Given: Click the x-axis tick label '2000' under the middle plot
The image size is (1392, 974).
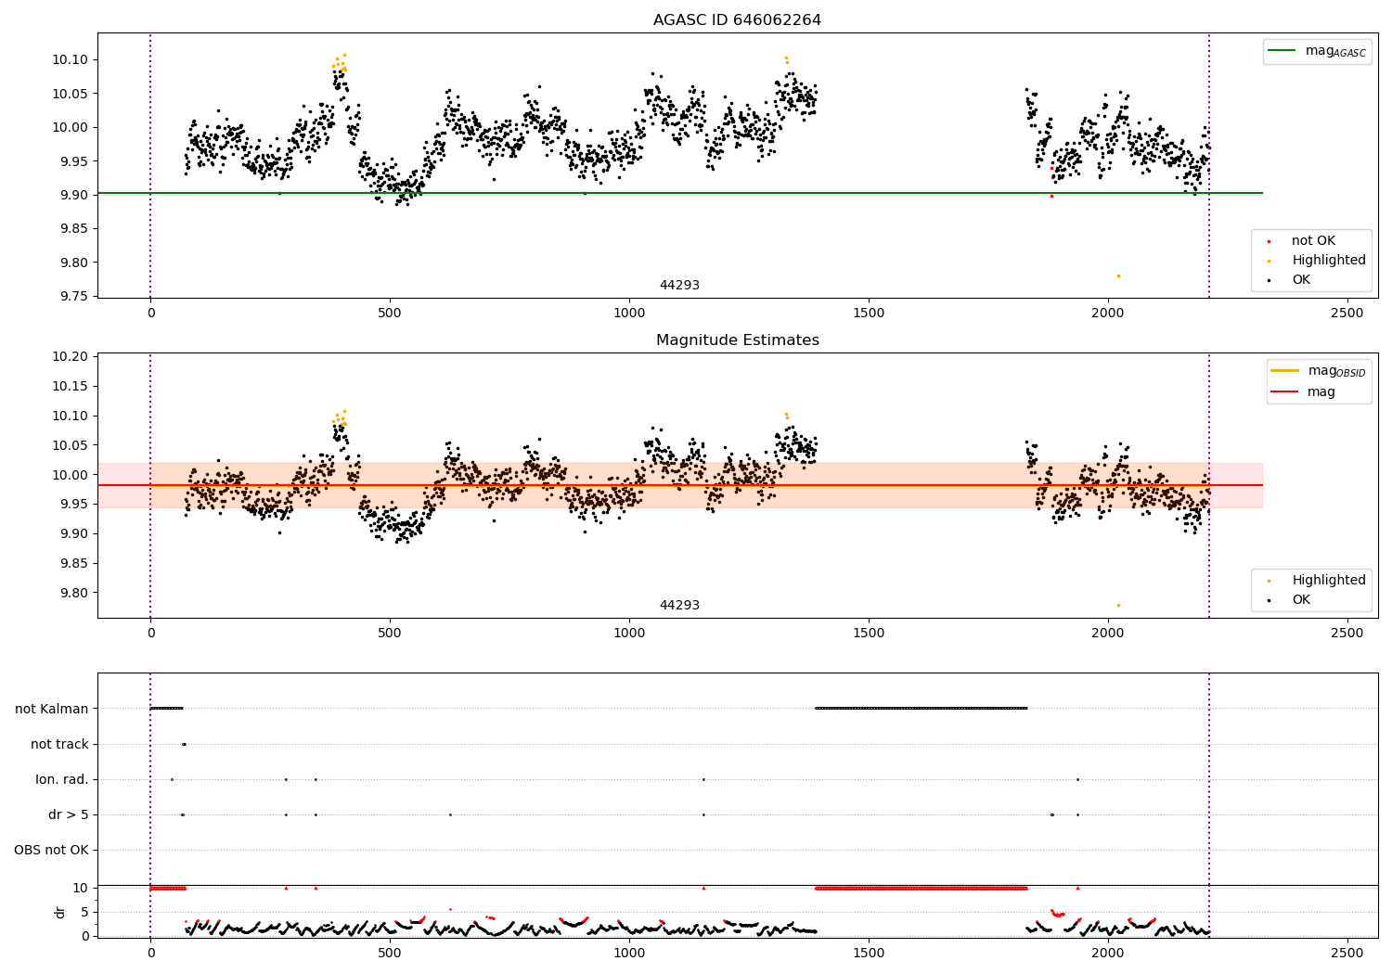Looking at the screenshot, I should (1108, 633).
